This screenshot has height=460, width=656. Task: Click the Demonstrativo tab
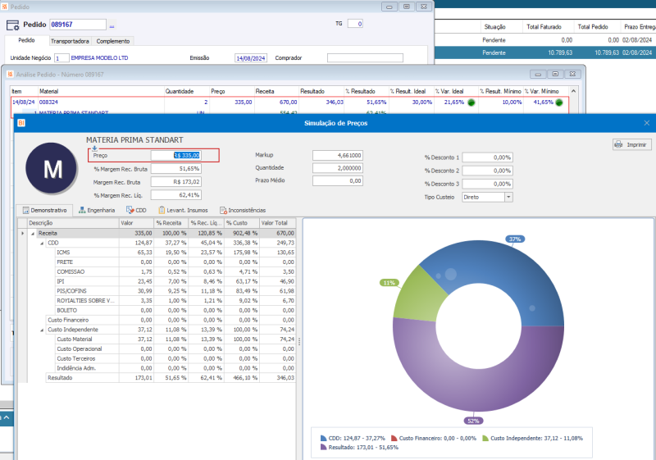pos(45,210)
